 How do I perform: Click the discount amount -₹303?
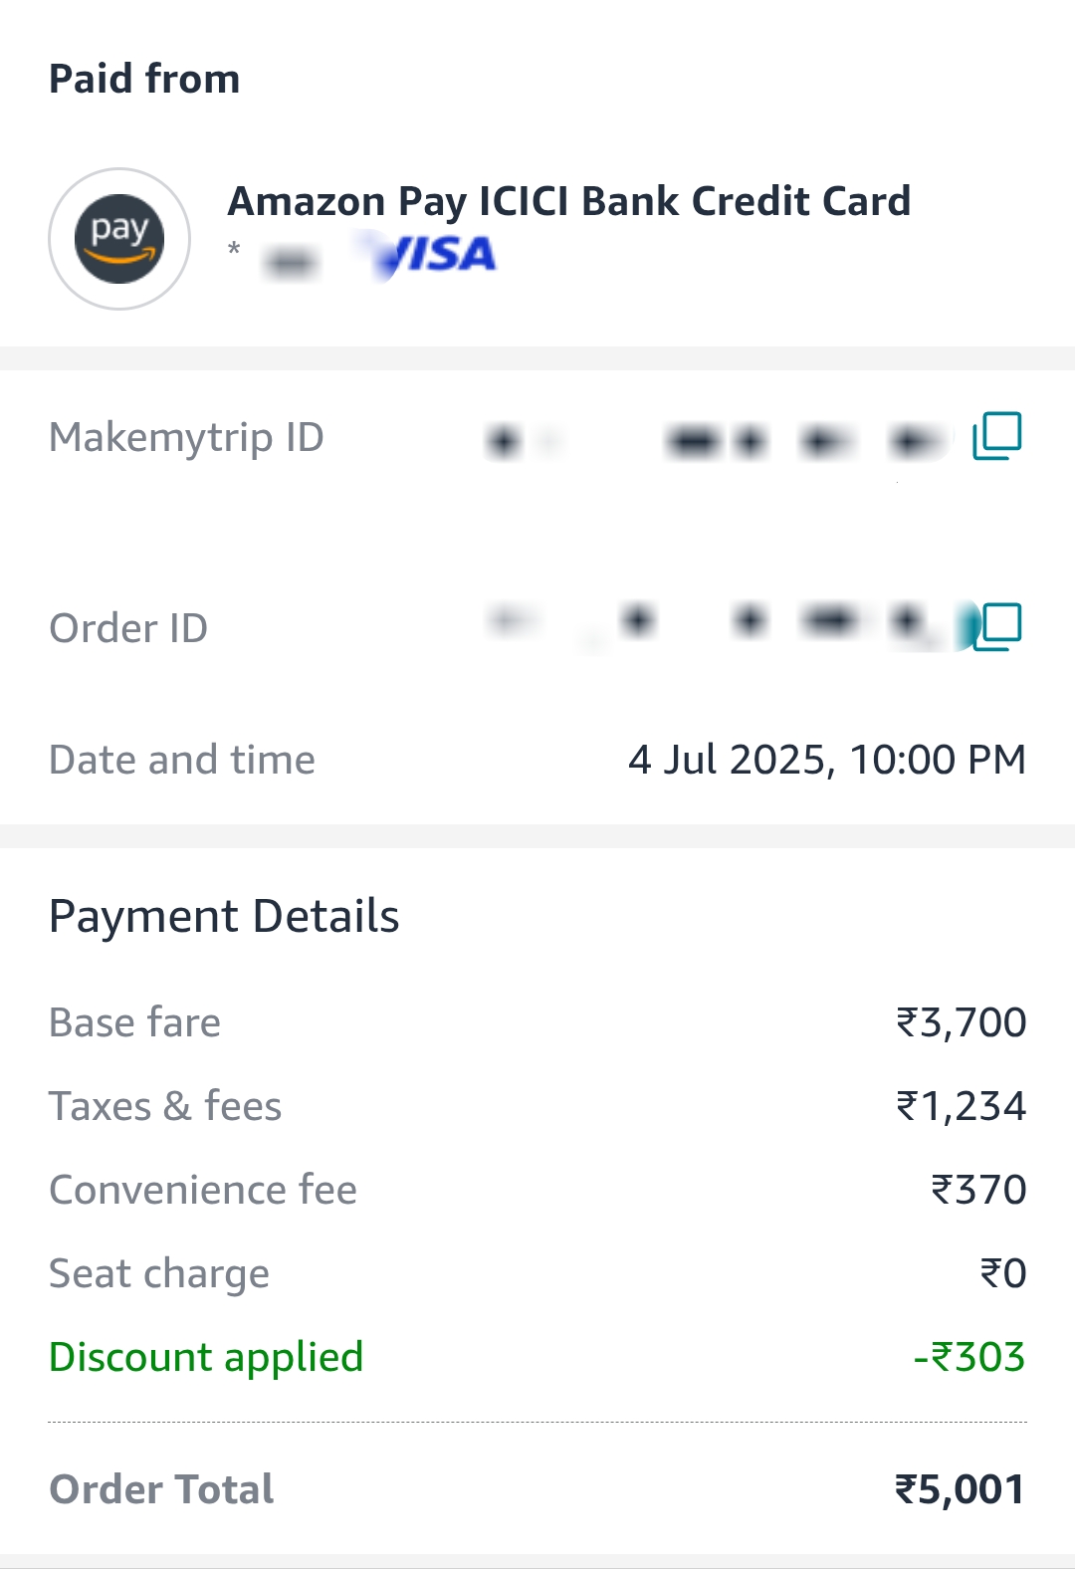coord(968,1357)
